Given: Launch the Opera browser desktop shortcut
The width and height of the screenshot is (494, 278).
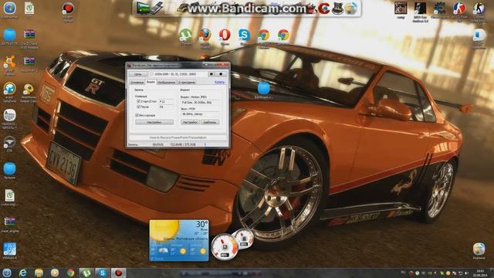Looking at the screenshot, I should (225, 35).
